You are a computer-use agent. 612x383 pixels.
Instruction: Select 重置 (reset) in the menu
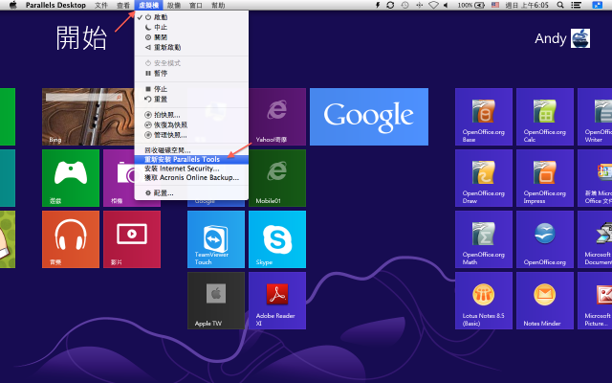[x=191, y=100]
